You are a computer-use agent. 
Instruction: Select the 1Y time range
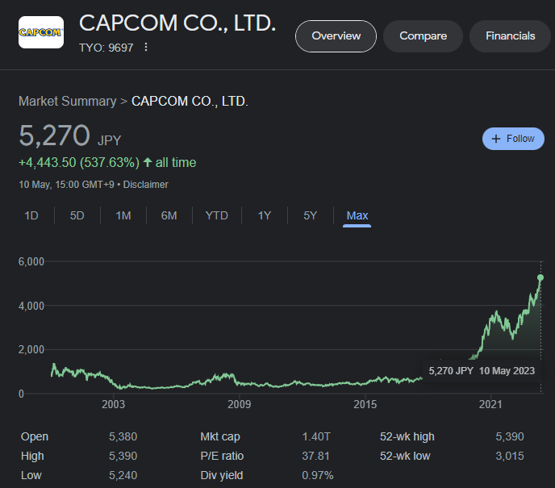[x=265, y=215]
